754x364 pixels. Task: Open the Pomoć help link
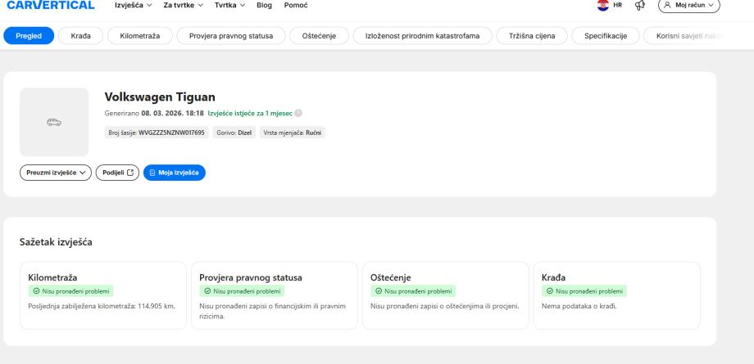click(x=295, y=5)
